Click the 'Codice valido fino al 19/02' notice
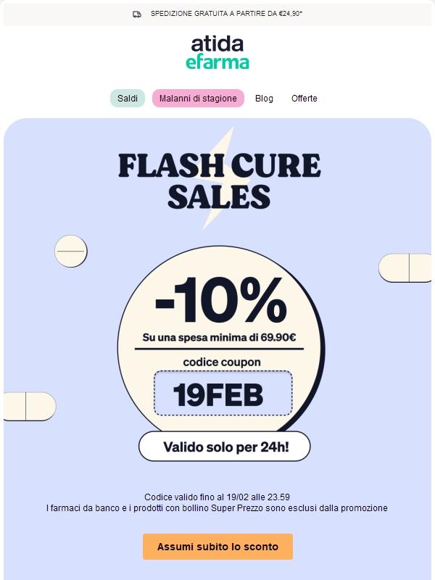Image resolution: width=435 pixels, height=580 pixels. click(216, 497)
